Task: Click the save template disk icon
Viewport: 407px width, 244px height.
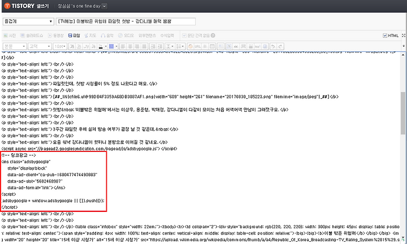Action: tap(265, 46)
